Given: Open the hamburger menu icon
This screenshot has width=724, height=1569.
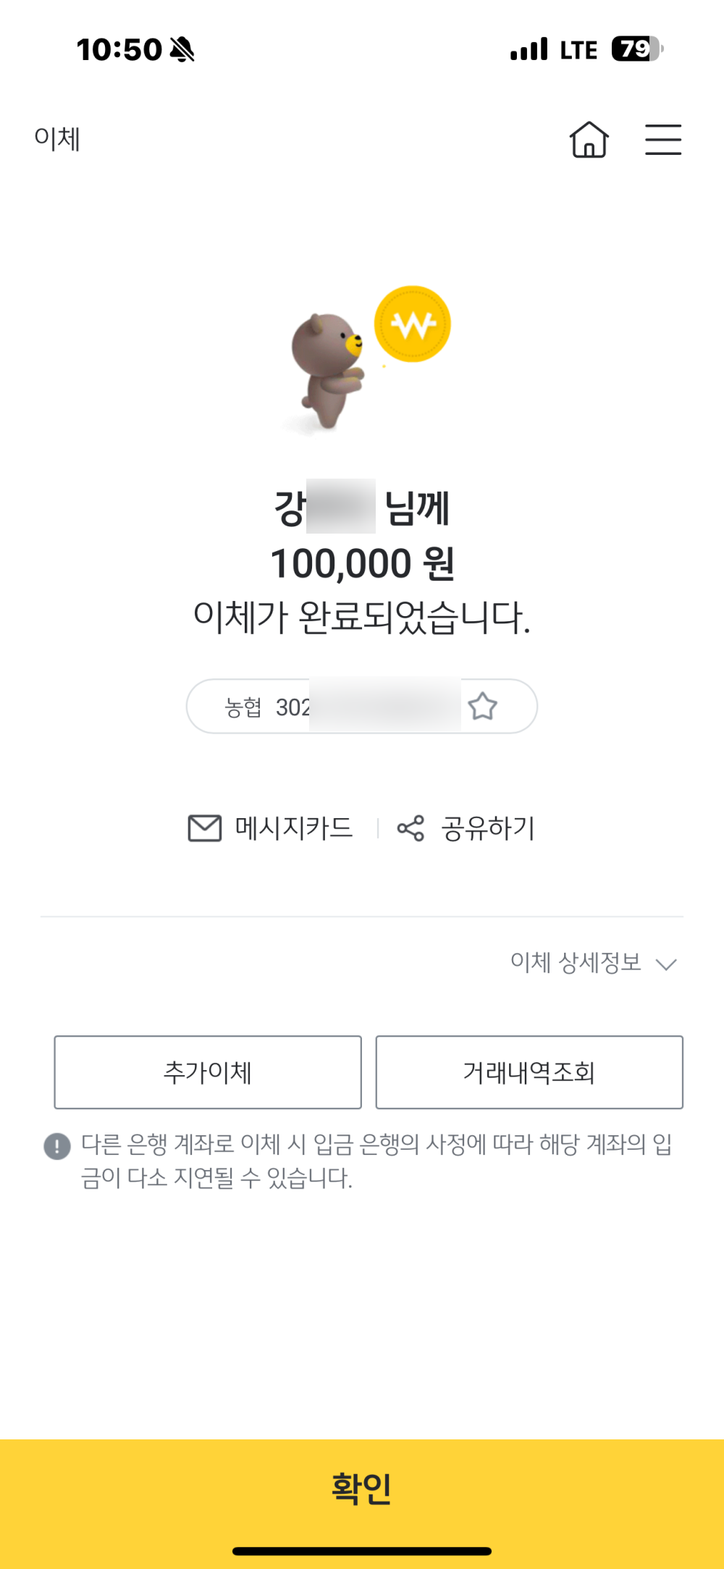Looking at the screenshot, I should click(663, 140).
